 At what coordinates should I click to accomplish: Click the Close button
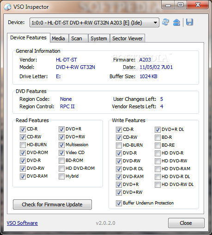click(x=186, y=223)
